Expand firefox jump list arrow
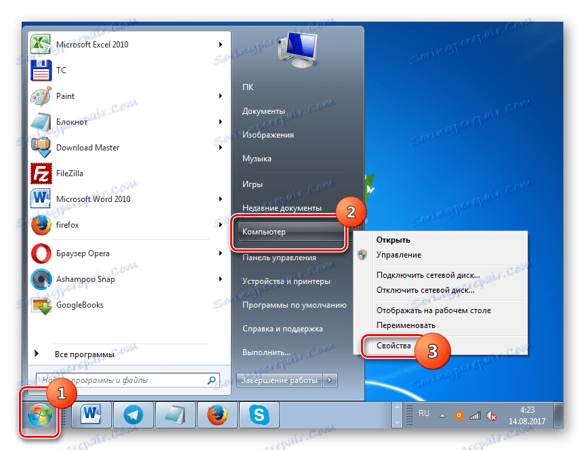This screenshot has height=450, width=585. click(221, 225)
